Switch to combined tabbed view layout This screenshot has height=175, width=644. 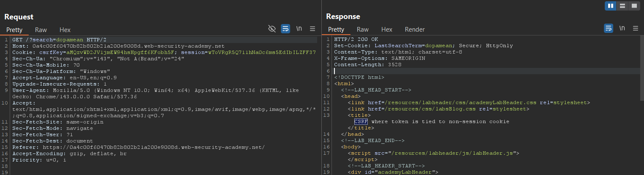coord(634,6)
